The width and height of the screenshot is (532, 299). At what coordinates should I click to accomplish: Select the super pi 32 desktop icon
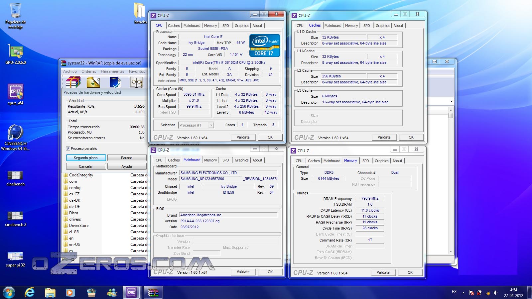pyautogui.click(x=15, y=259)
